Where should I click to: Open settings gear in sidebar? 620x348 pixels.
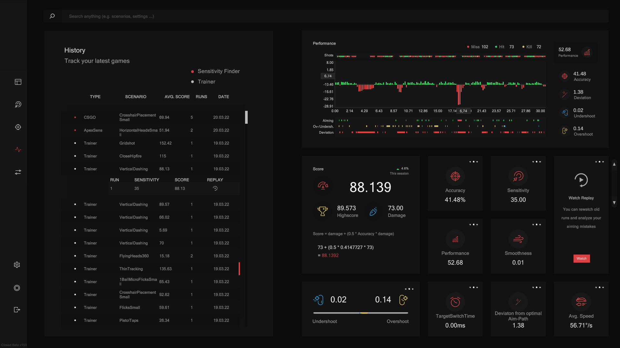pyautogui.click(x=17, y=265)
